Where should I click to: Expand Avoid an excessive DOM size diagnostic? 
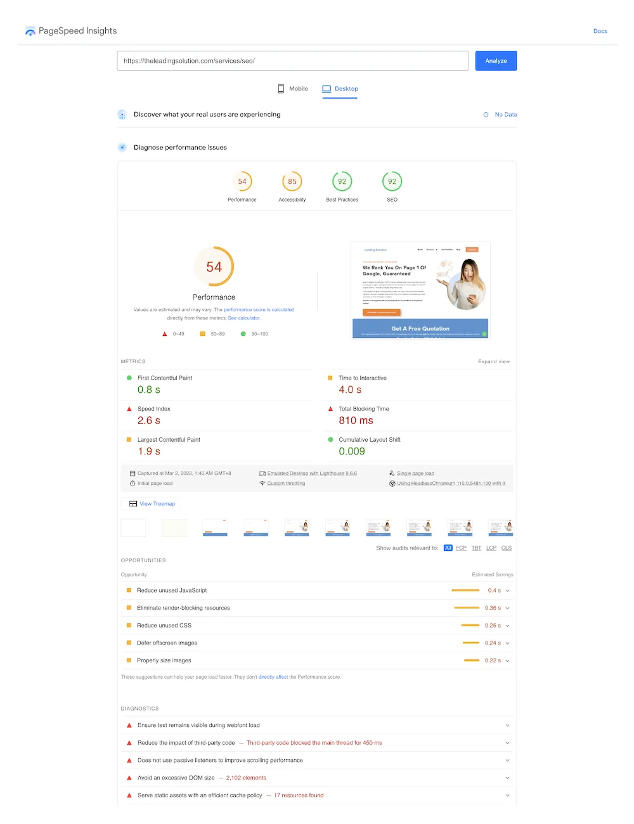pos(507,778)
